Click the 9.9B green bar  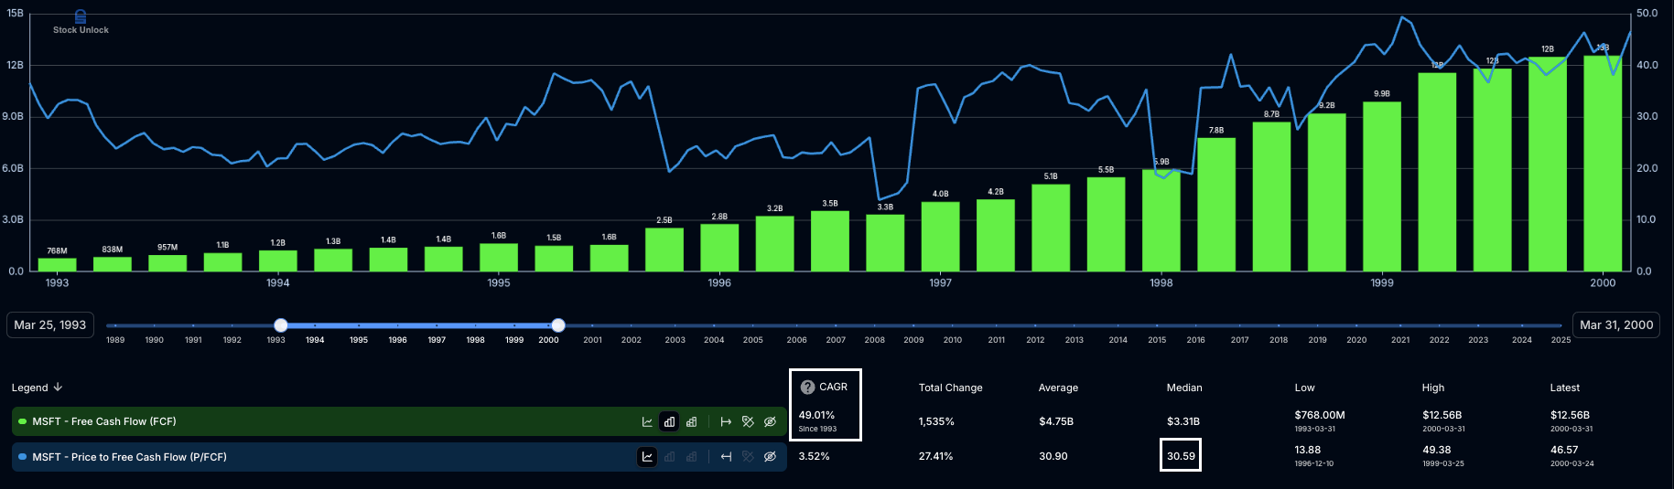[1382, 186]
